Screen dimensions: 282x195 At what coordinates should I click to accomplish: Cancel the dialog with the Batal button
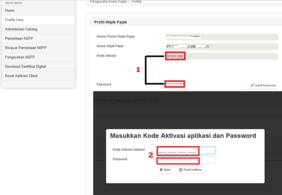click(165, 169)
